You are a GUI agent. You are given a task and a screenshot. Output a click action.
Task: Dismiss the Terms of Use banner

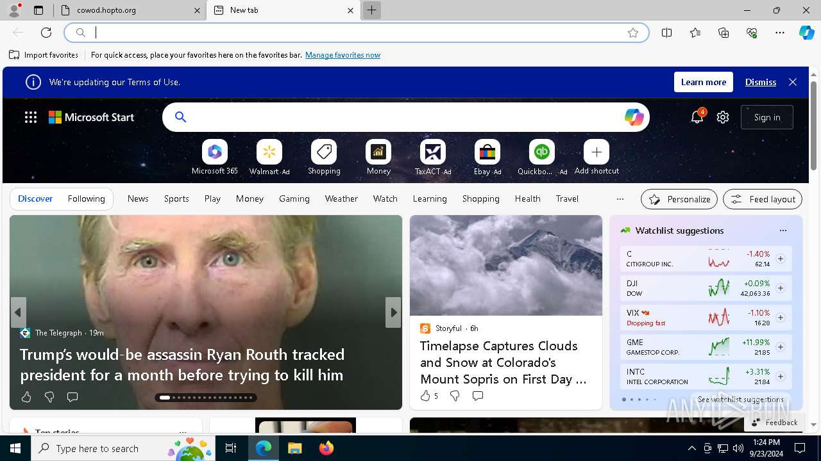(x=761, y=82)
